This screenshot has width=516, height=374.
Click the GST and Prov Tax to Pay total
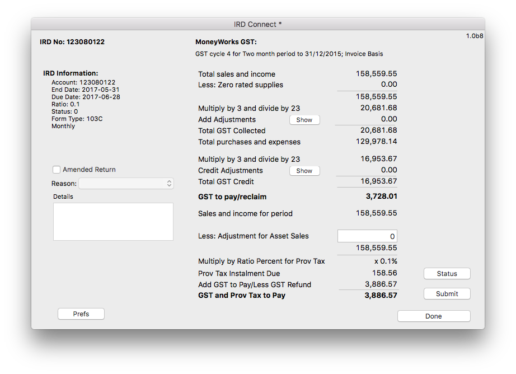381,295
